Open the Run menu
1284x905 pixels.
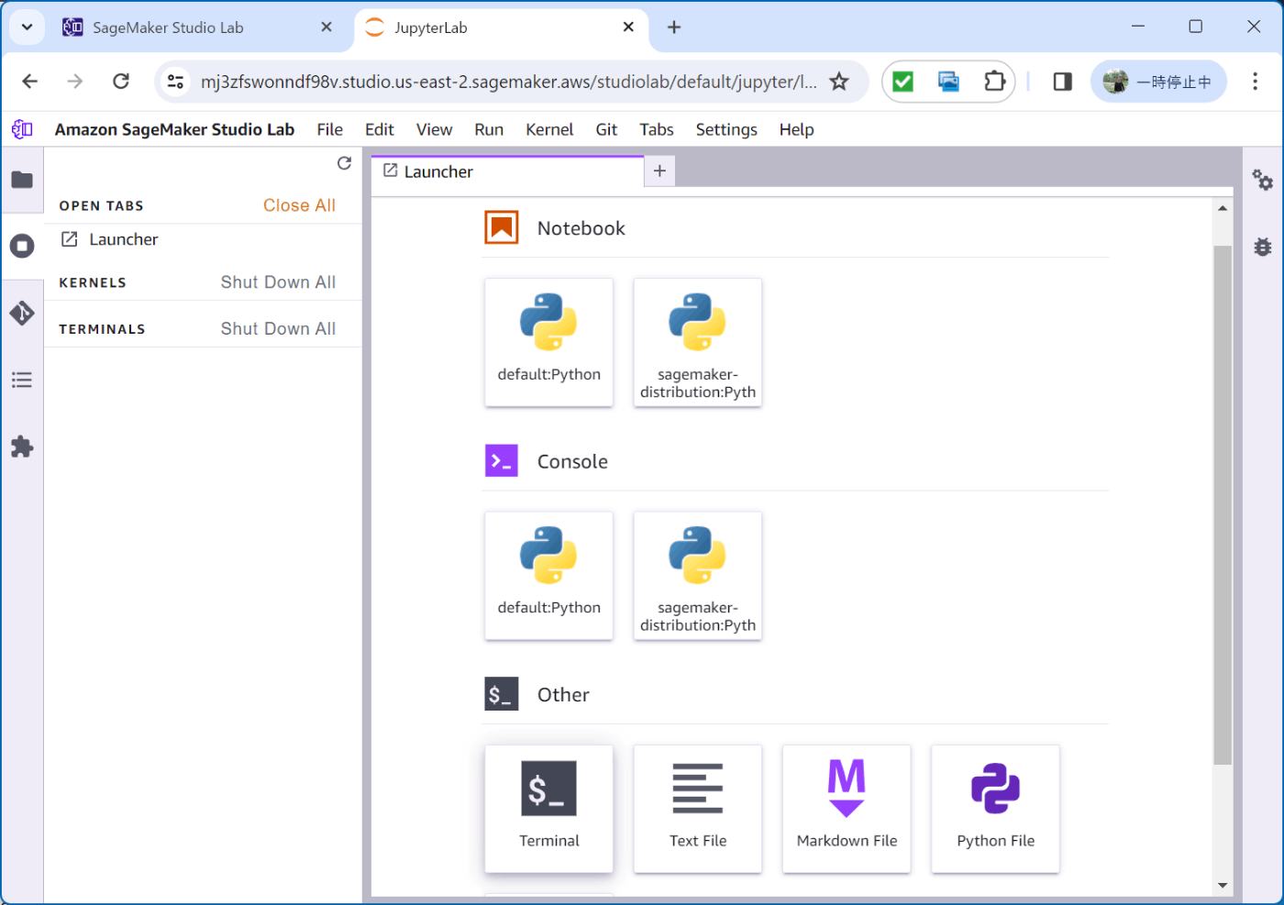click(x=489, y=129)
